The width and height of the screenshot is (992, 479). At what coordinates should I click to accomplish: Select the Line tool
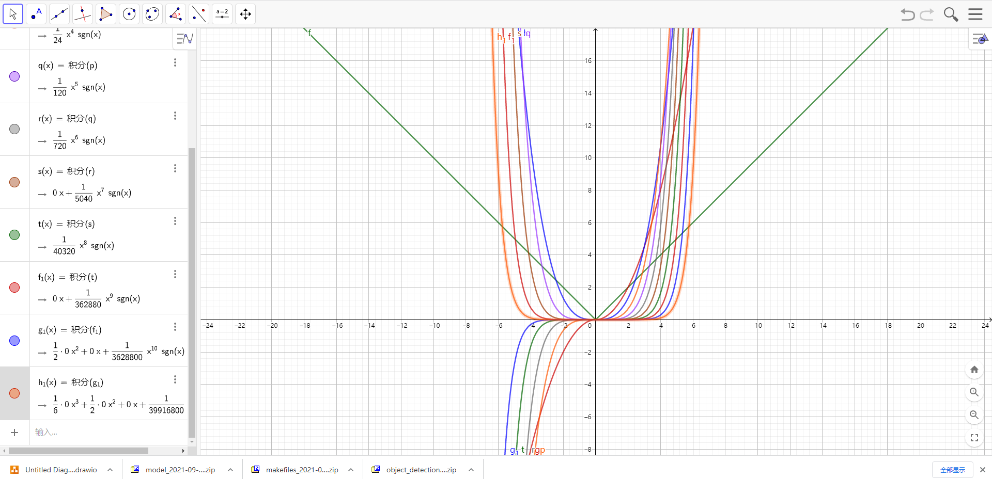pos(59,14)
